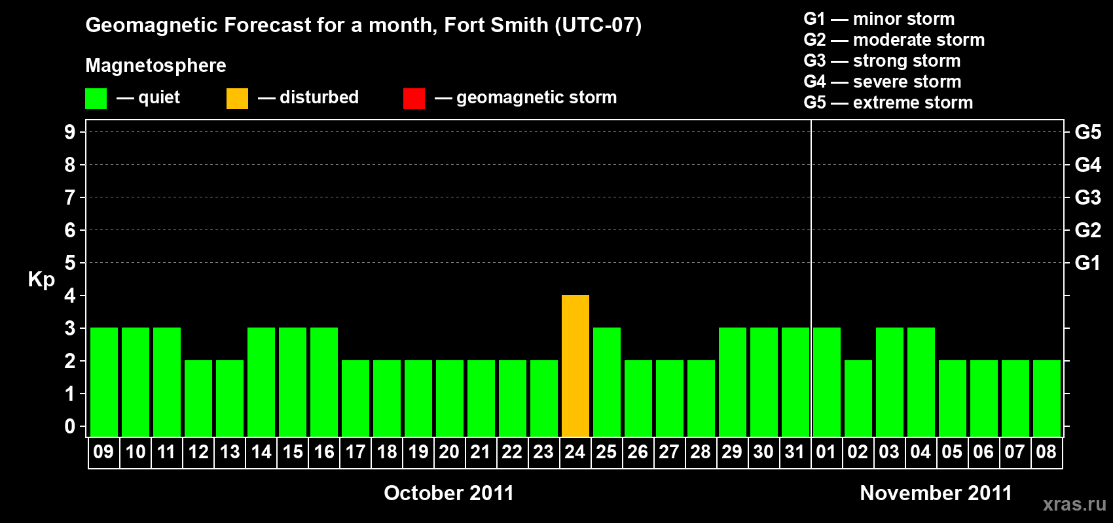
Task: Select the green bar for November 04
Action: pyautogui.click(x=921, y=382)
